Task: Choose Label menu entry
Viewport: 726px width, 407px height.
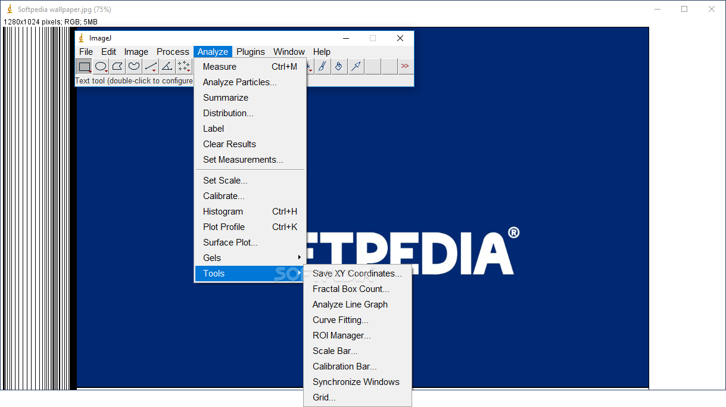Action: coord(250,129)
